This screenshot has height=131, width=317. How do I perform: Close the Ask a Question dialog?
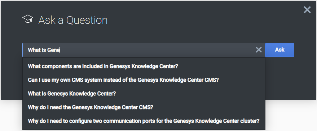point(307,10)
